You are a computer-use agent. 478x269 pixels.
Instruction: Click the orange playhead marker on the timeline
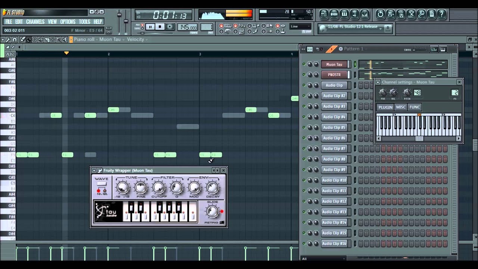point(66,53)
